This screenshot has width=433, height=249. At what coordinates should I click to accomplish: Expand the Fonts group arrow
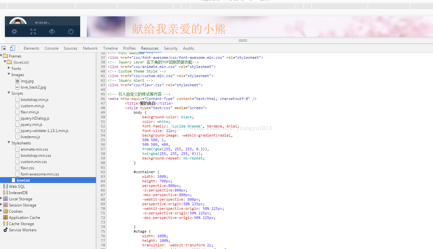click(x=9, y=68)
